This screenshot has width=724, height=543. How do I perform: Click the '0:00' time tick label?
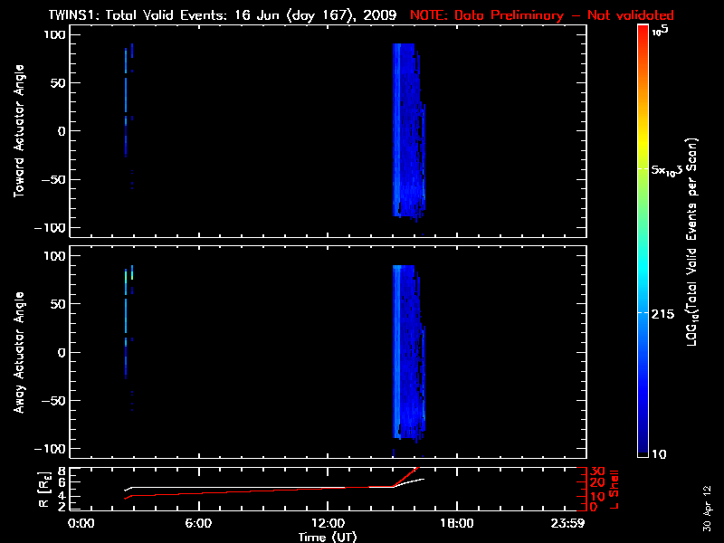(x=81, y=523)
